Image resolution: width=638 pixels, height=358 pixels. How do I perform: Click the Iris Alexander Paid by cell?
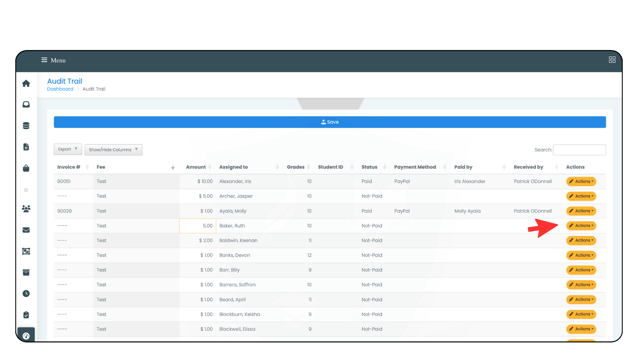point(470,181)
